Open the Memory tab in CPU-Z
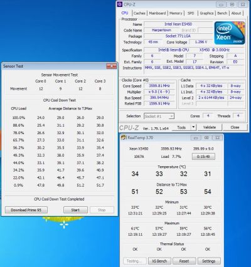The image size is (251, 267). 176,13
